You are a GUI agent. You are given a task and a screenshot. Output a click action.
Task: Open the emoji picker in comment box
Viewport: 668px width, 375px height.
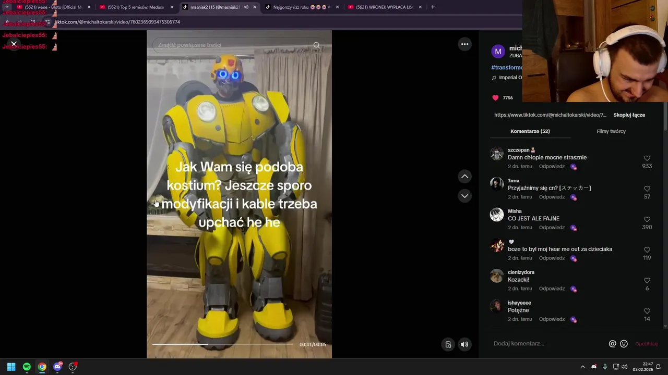(624, 344)
